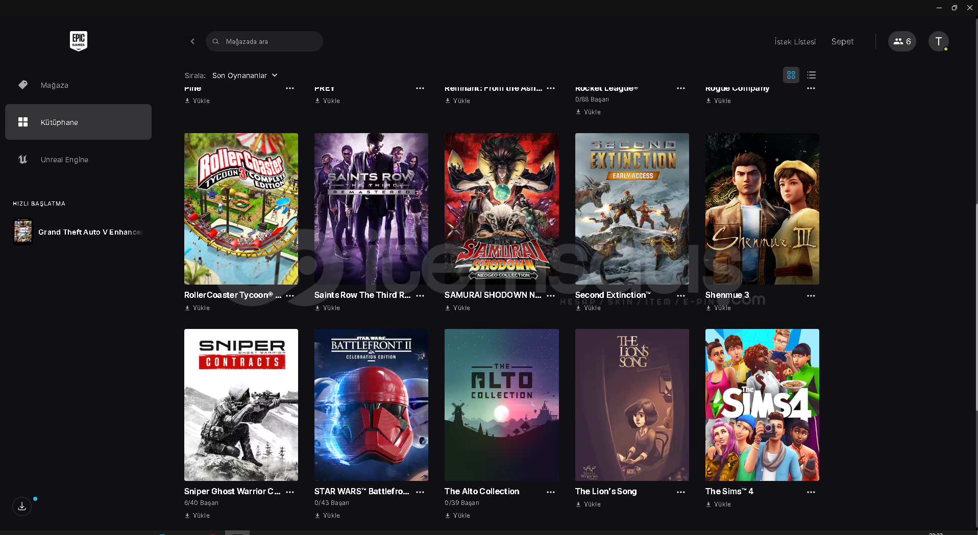Click the 0/39 Başarı achievements text
Image resolution: width=978 pixels, height=535 pixels.
coord(462,503)
